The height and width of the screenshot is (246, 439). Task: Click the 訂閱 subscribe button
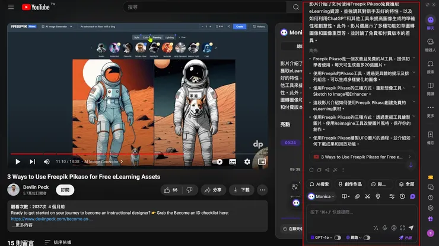tap(65, 190)
